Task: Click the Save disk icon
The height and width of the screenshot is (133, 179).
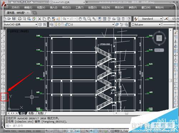Action: click(x=14, y=19)
